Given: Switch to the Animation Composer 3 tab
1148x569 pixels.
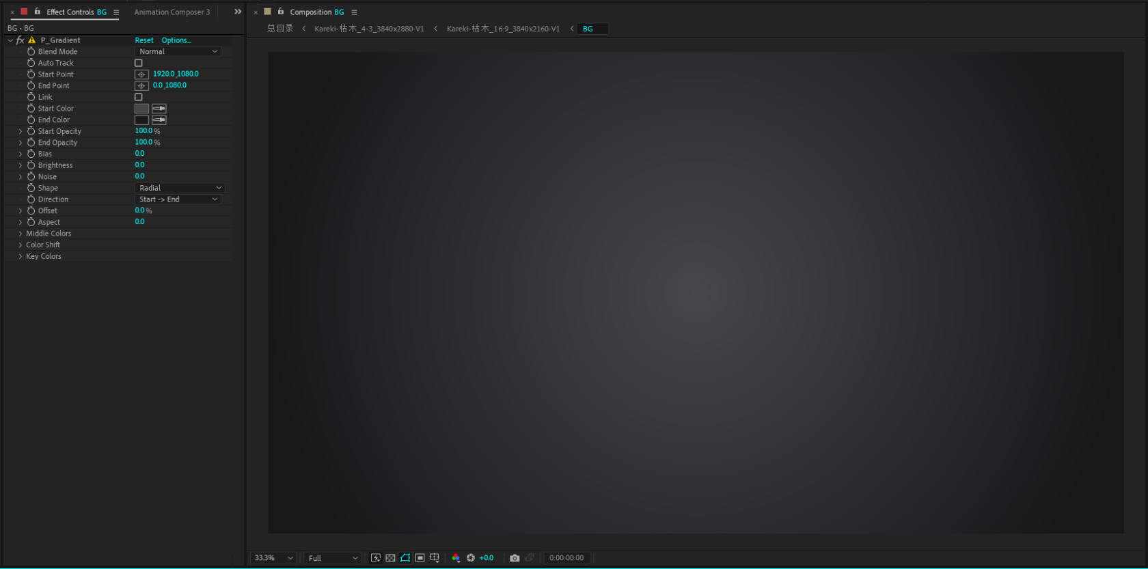Looking at the screenshot, I should (172, 12).
